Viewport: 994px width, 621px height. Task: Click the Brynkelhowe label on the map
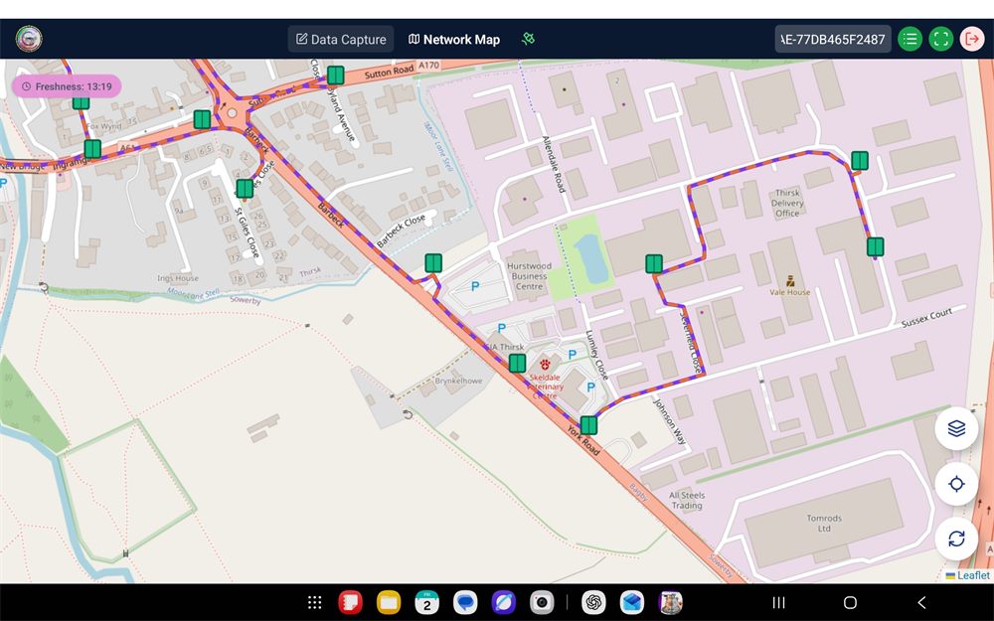(x=459, y=381)
